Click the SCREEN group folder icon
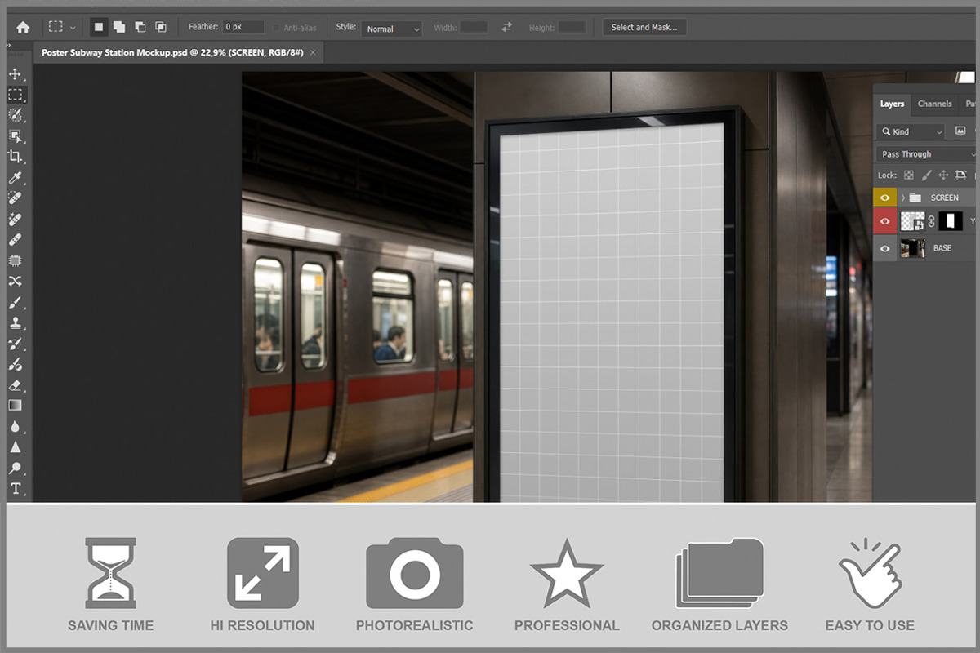 click(915, 198)
